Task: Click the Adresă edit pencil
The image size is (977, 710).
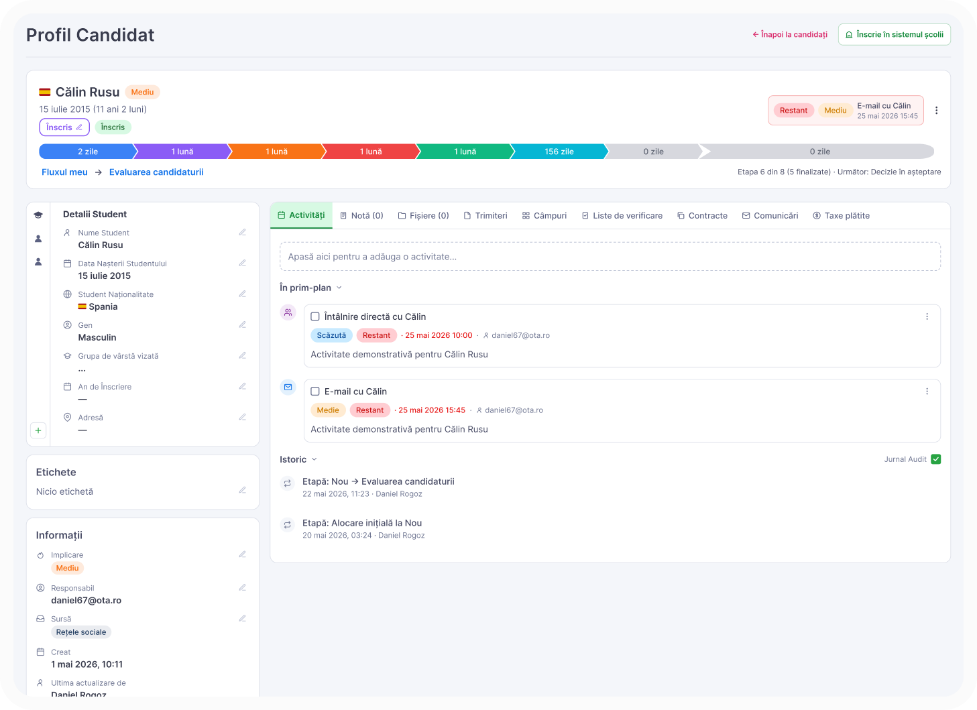Action: click(x=243, y=418)
